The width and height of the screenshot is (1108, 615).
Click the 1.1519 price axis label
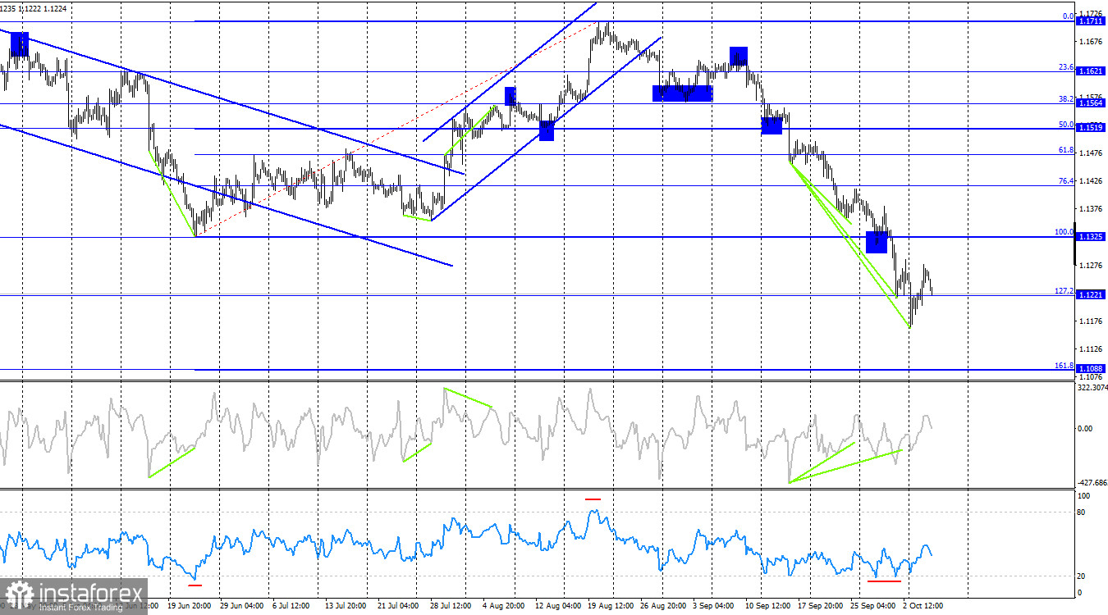pyautogui.click(x=1091, y=128)
